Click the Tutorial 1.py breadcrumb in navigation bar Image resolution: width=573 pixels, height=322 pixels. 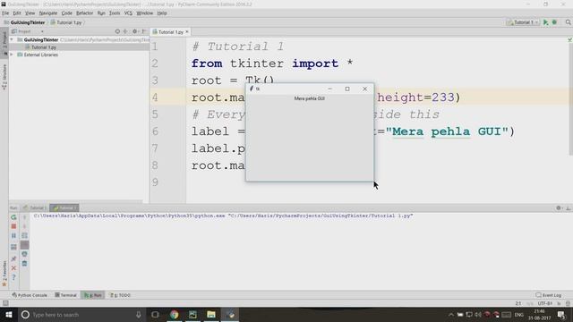66,22
